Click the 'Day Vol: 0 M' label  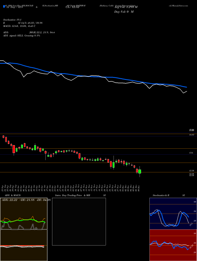pyautogui.click(x=124, y=12)
